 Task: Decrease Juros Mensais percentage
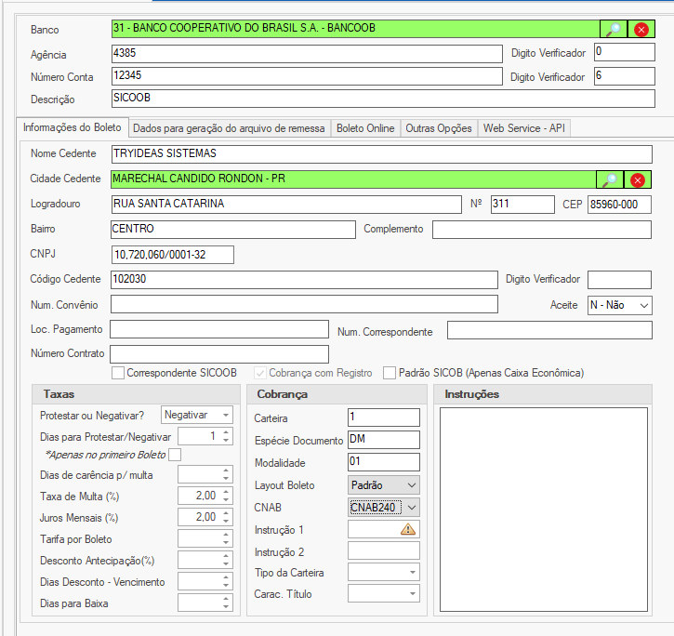(226, 522)
